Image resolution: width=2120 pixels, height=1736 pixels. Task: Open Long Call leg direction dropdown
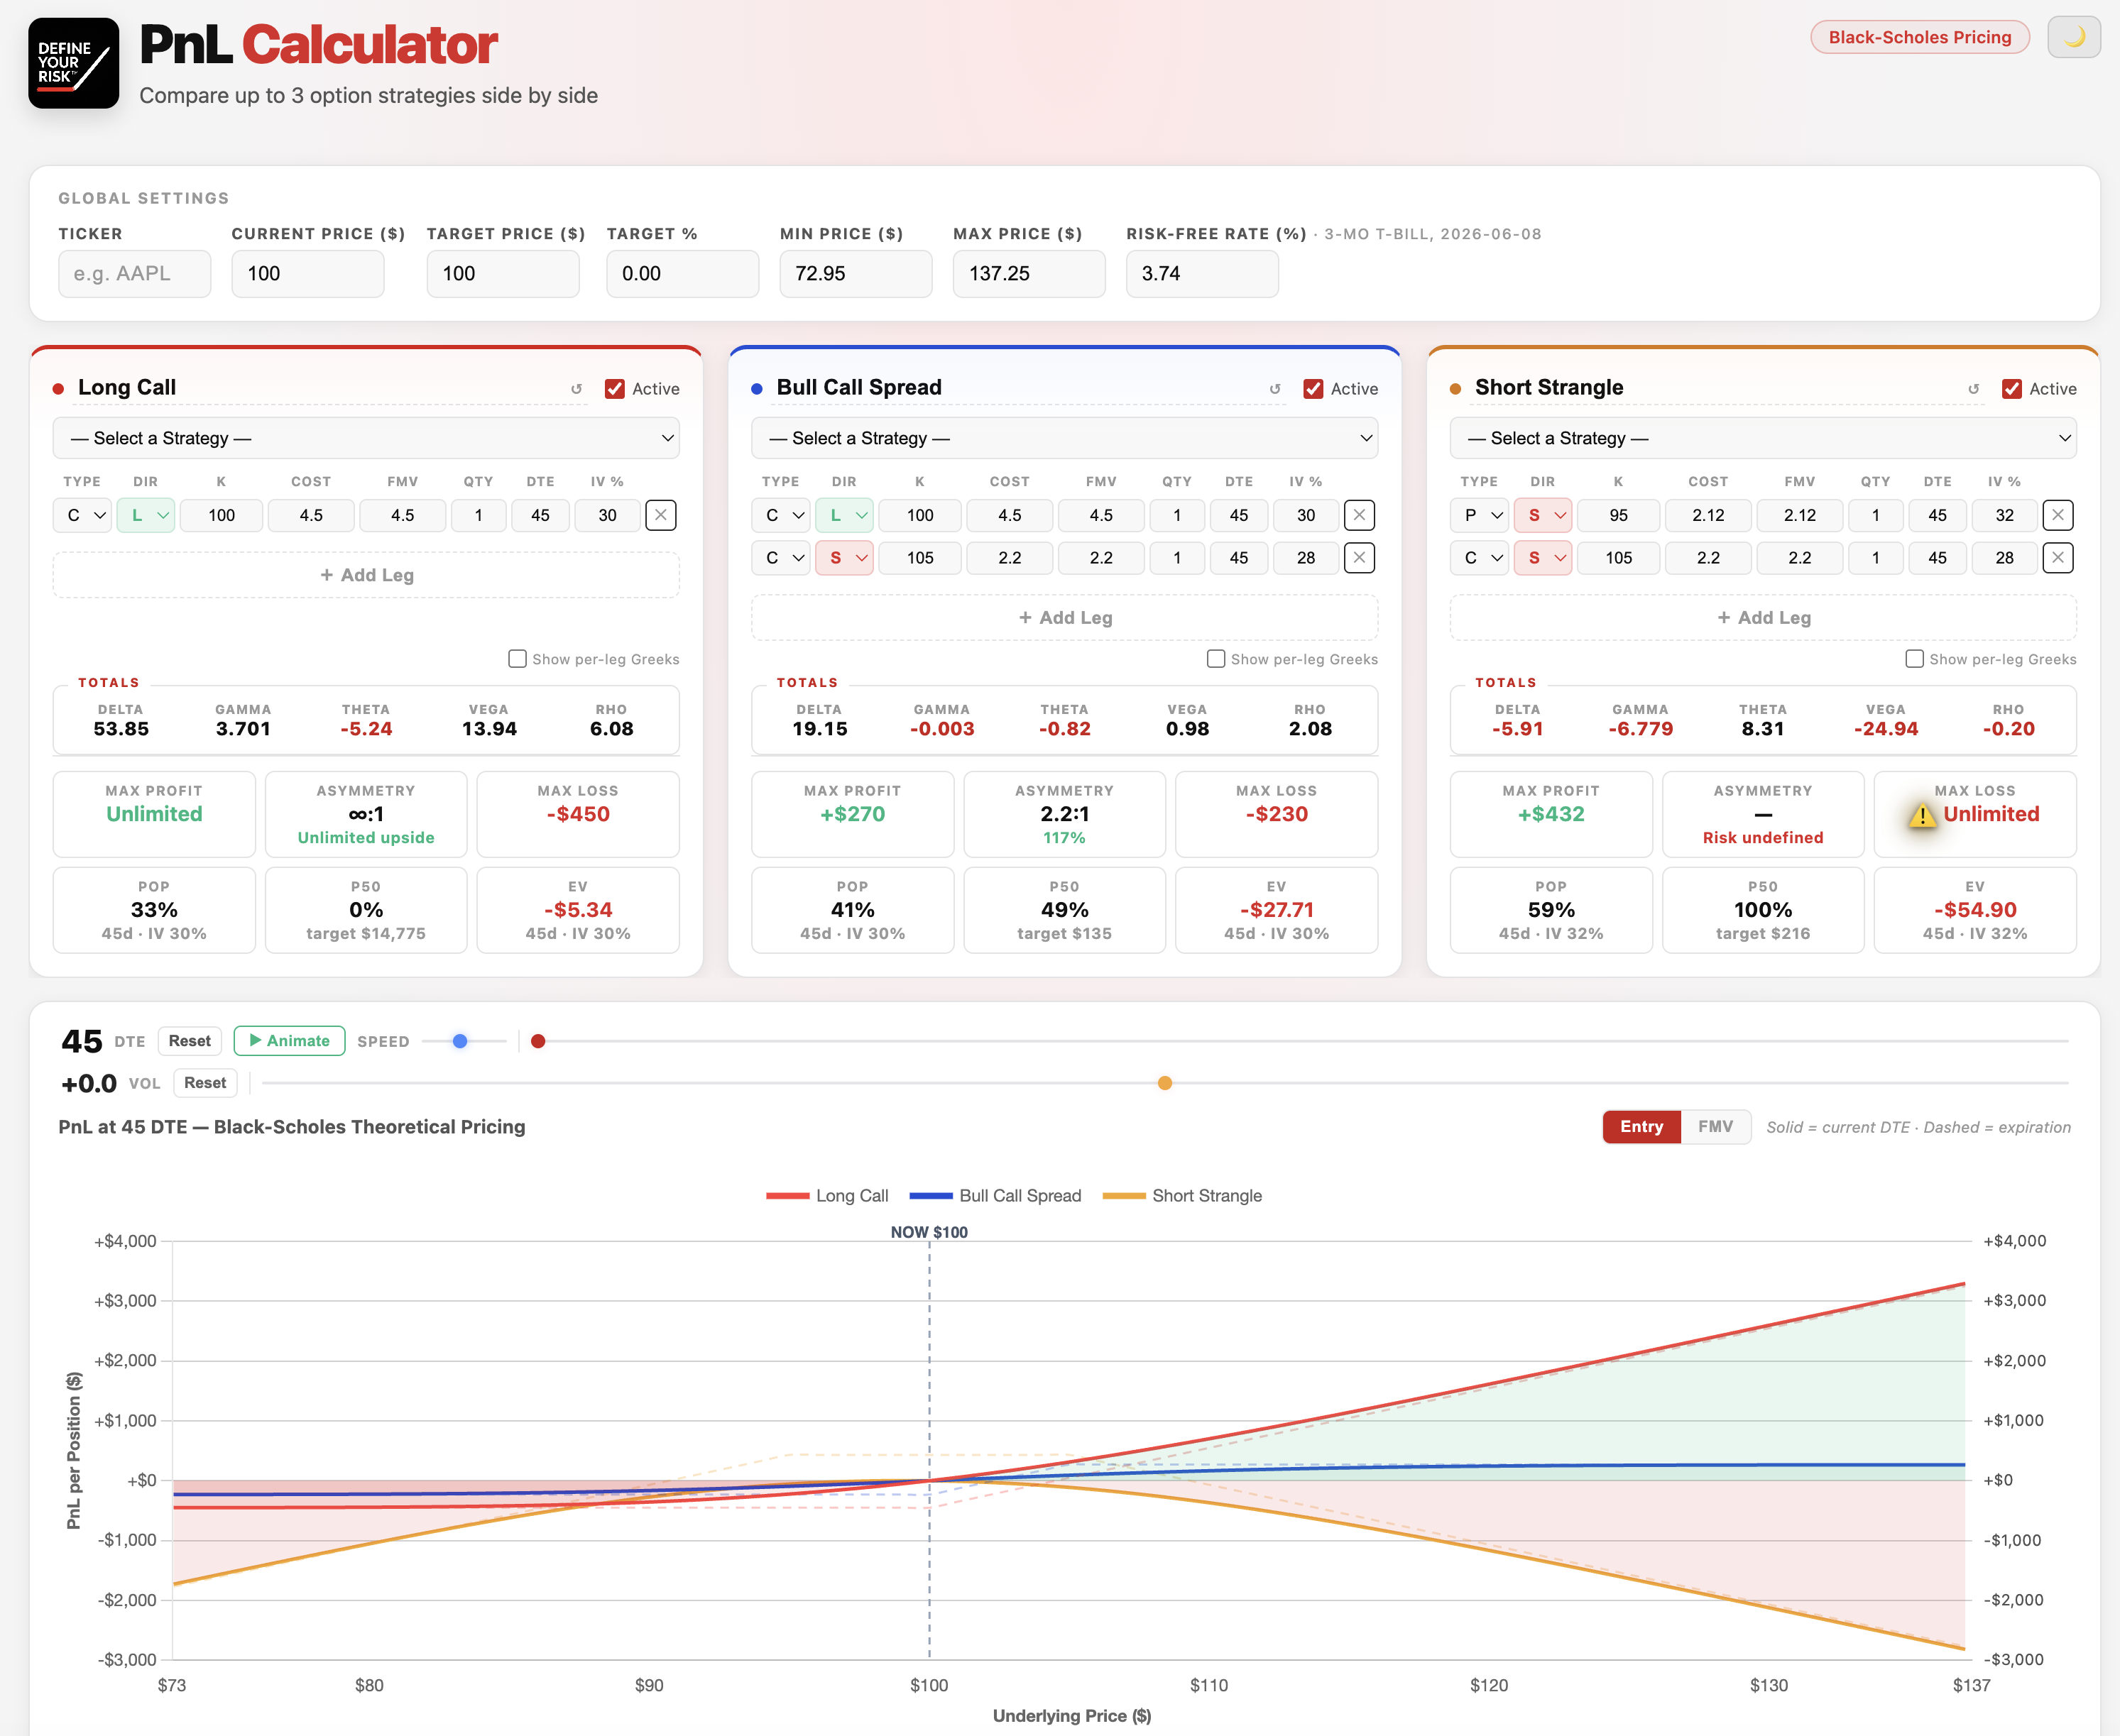(146, 515)
